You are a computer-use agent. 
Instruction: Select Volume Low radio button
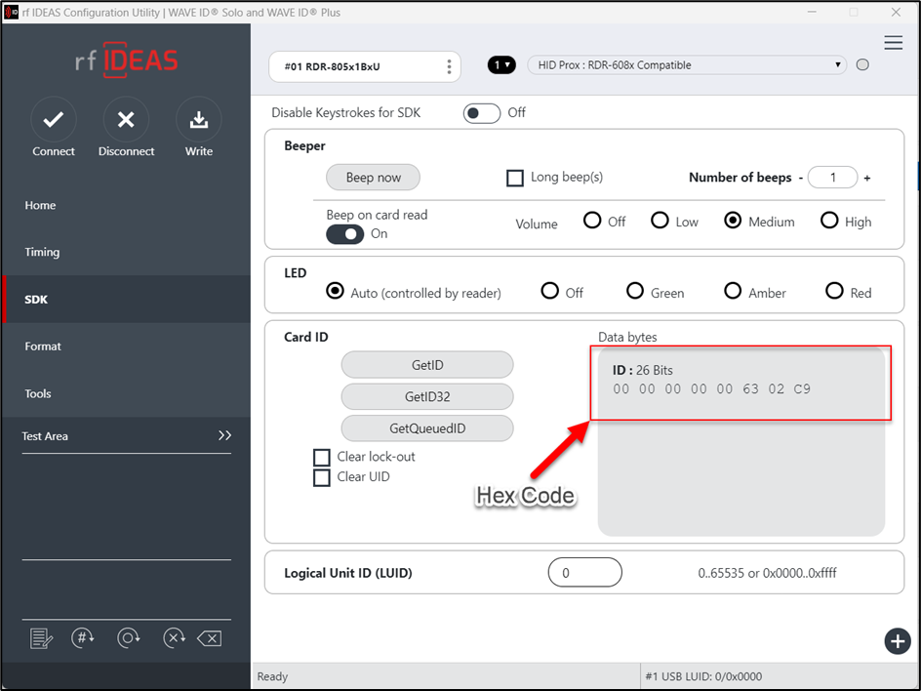pos(660,221)
